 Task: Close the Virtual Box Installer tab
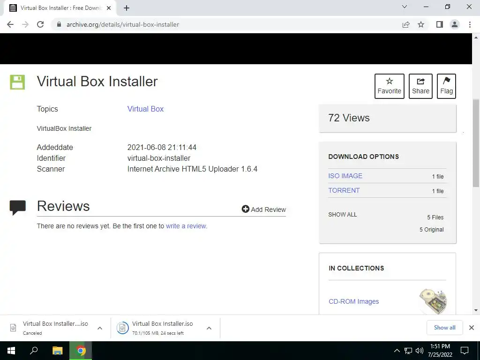pos(109,8)
